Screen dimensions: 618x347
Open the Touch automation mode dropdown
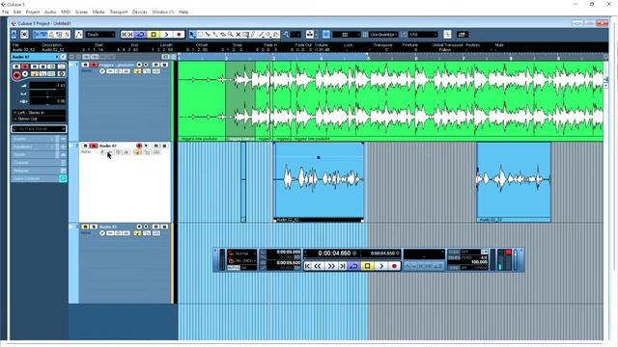tap(100, 35)
